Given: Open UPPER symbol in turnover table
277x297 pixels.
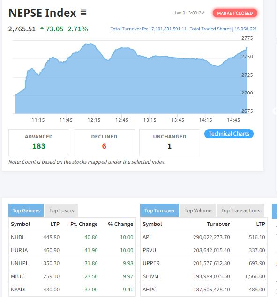Looking at the screenshot, I should click(151, 263).
